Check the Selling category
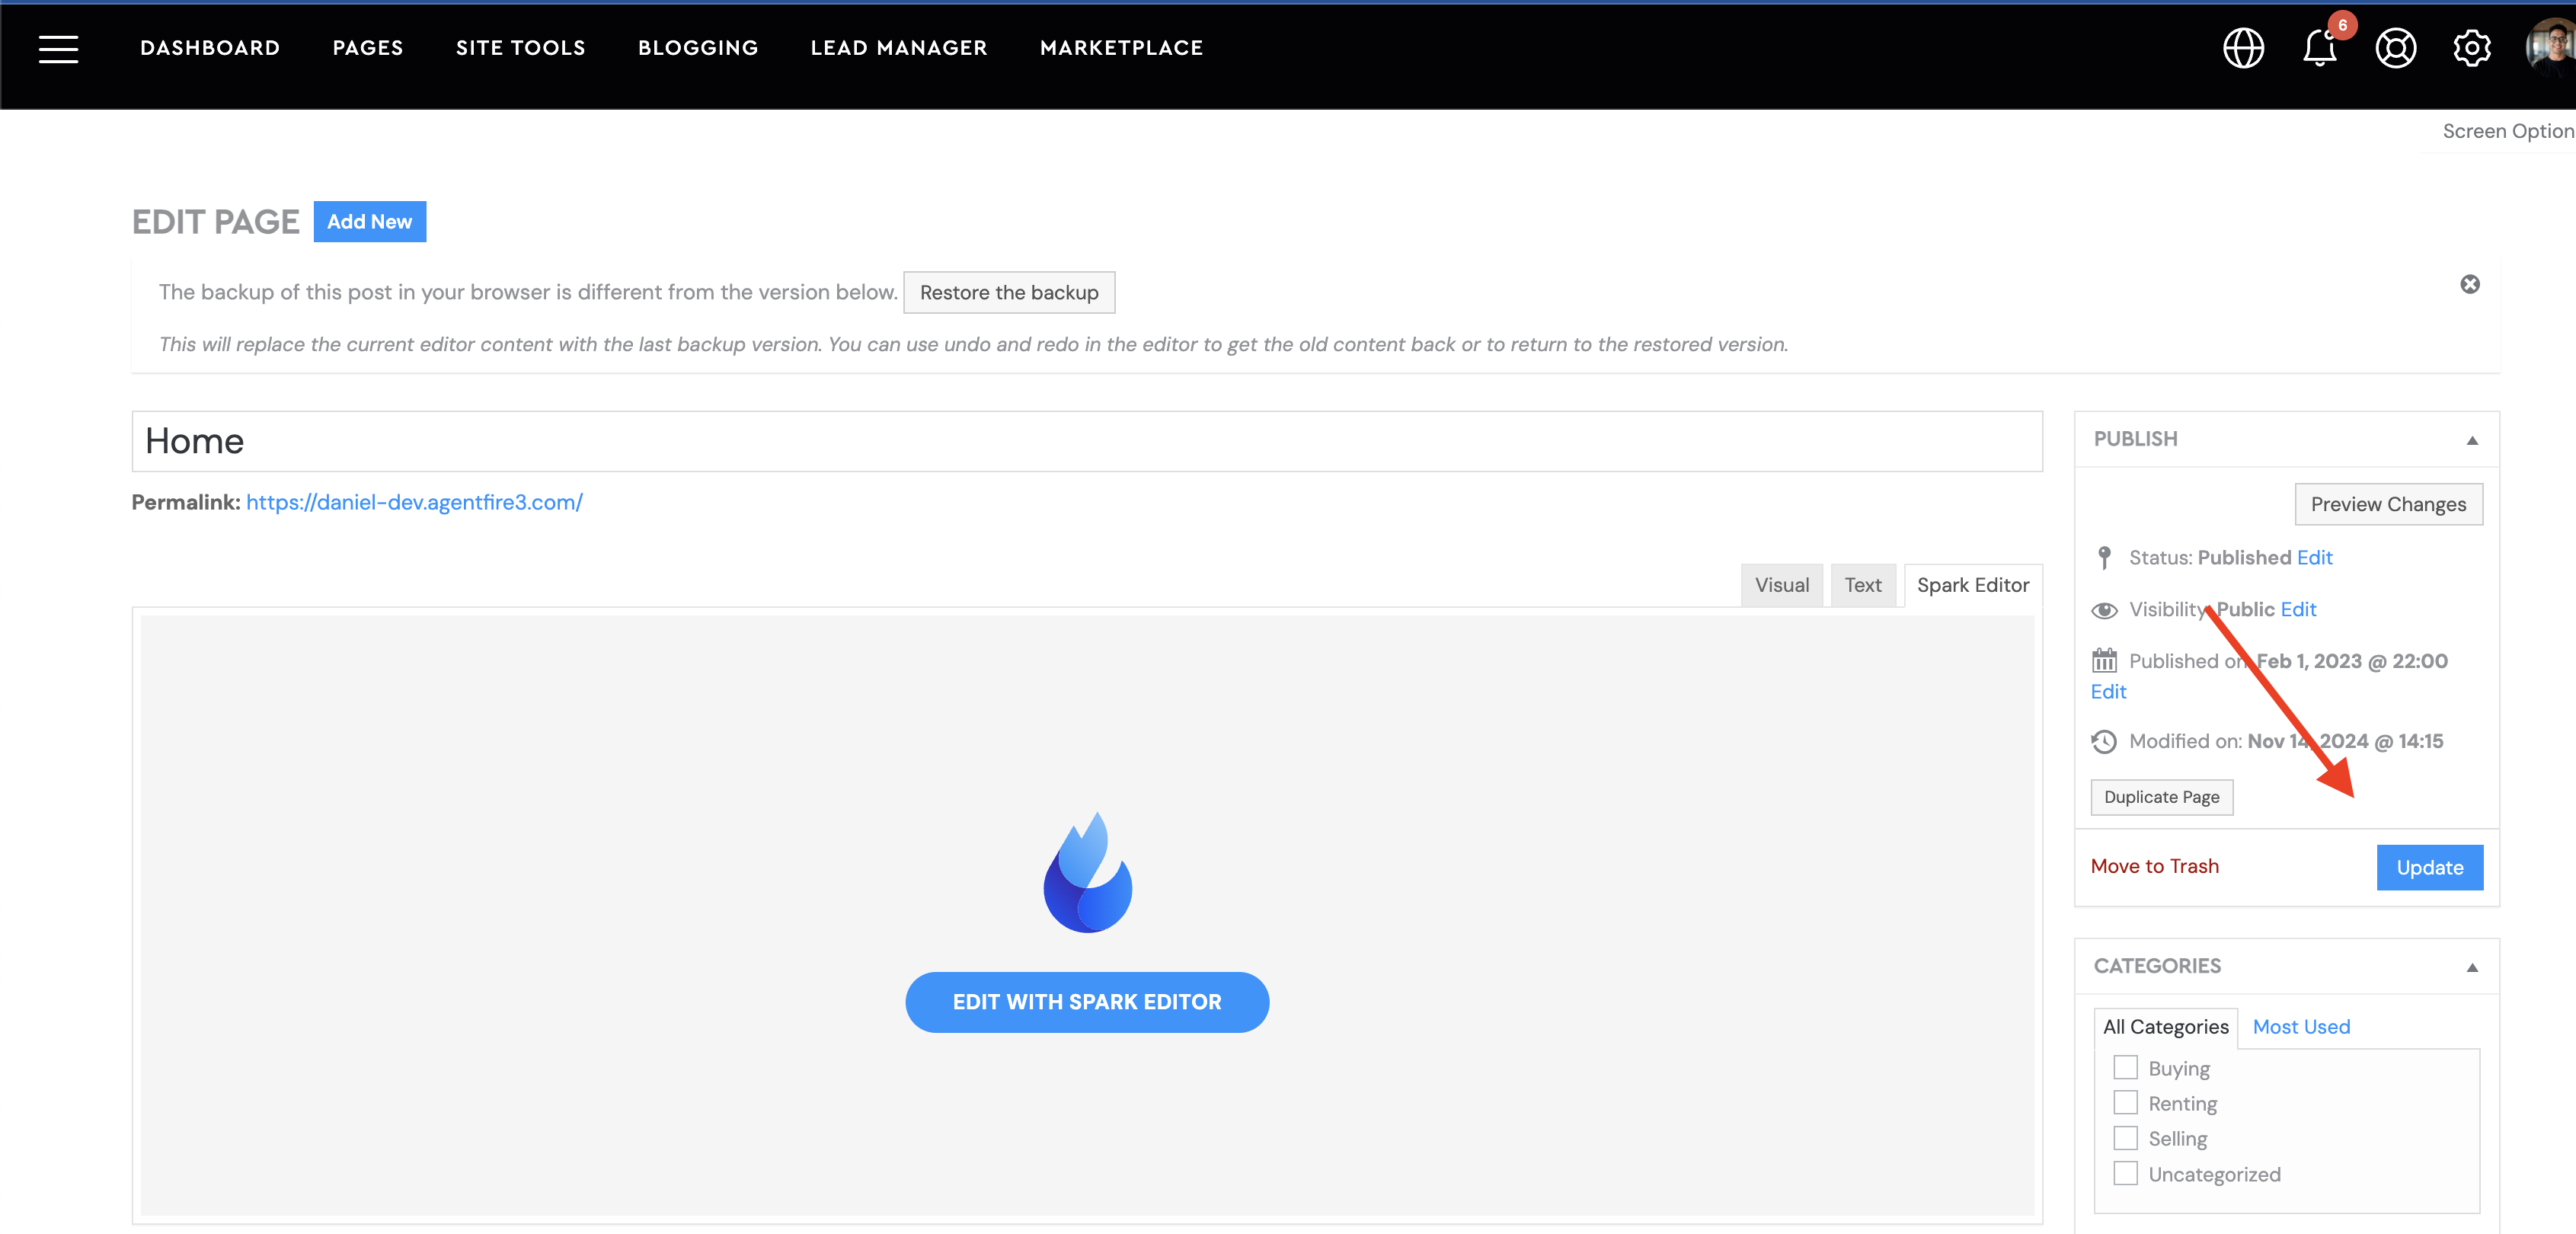 click(2125, 1138)
